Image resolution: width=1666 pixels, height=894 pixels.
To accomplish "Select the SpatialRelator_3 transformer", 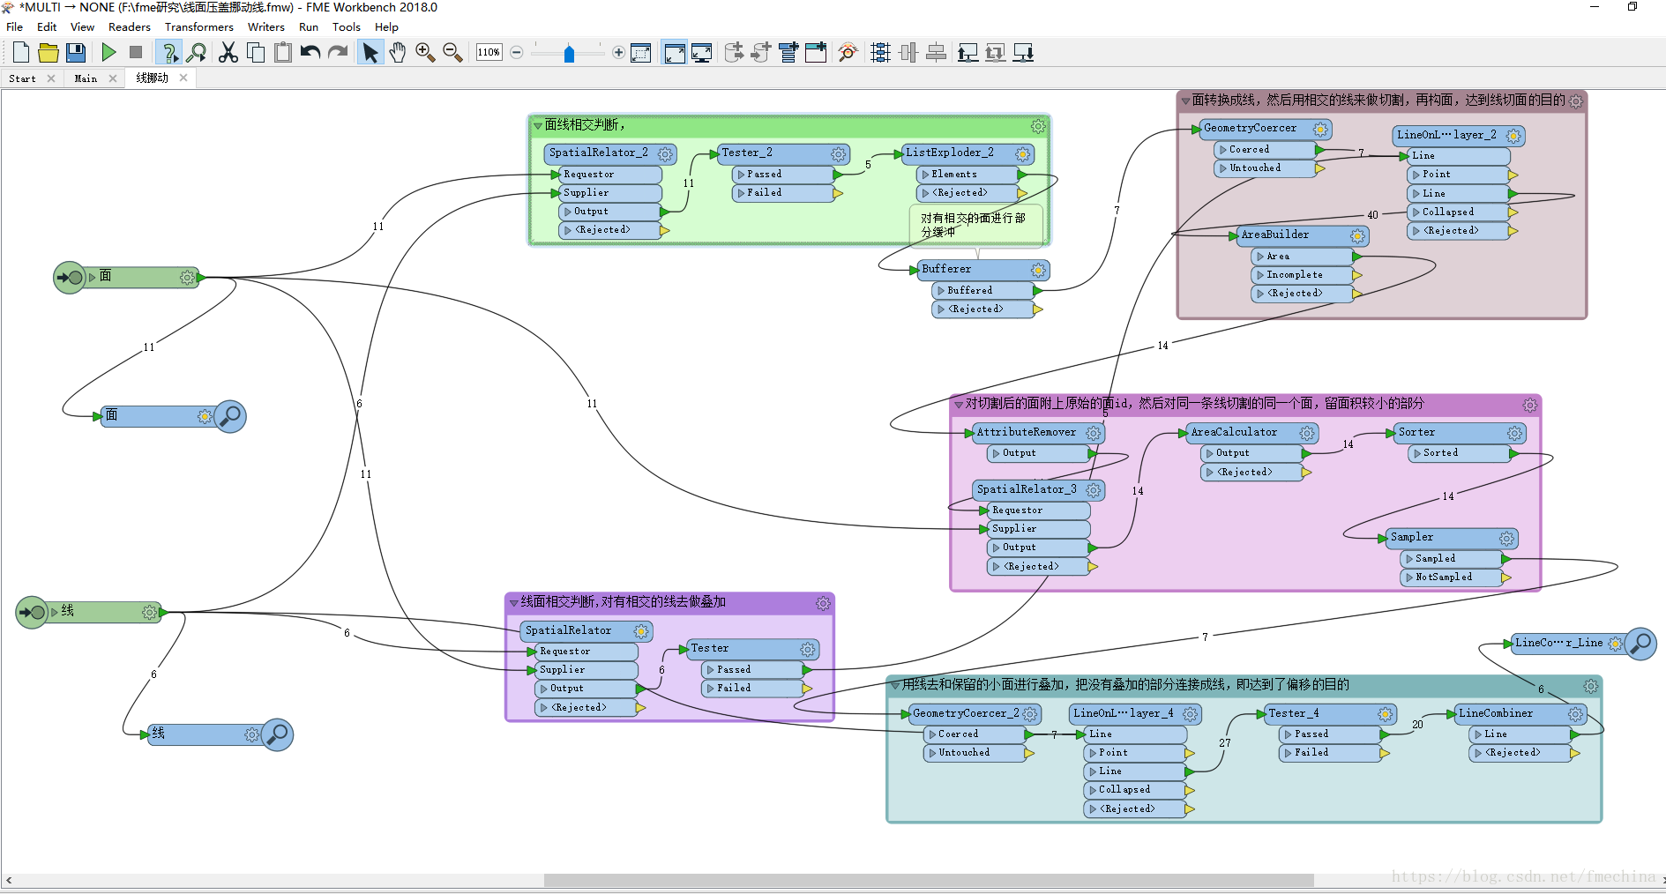I will (1038, 489).
